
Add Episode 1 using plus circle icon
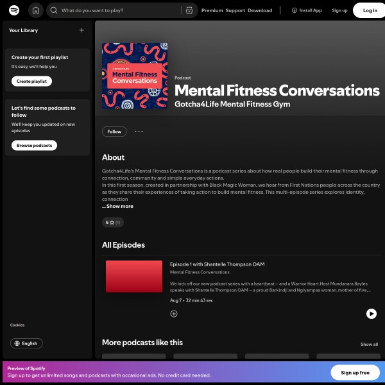coord(174,314)
